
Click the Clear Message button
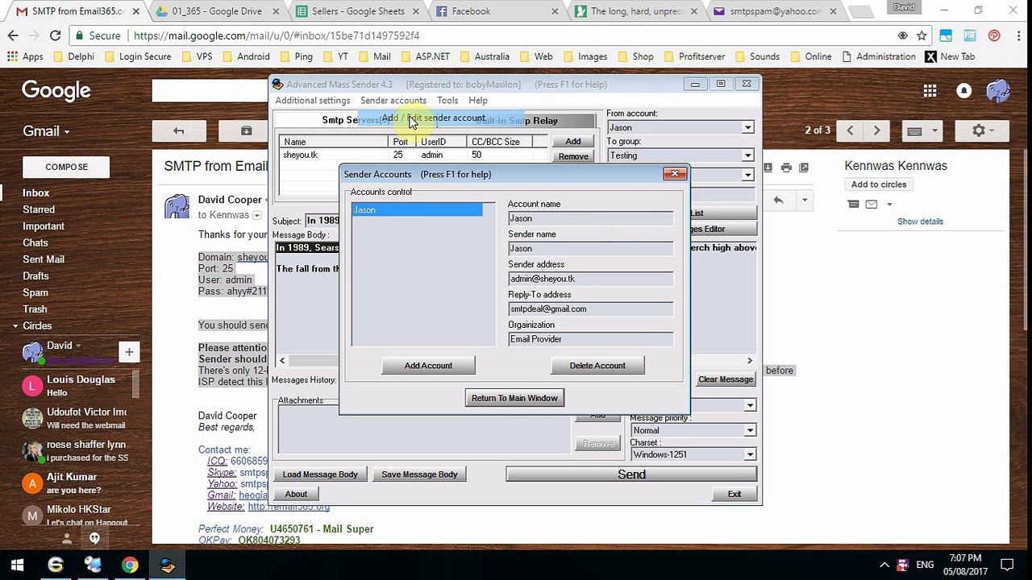[x=726, y=379]
